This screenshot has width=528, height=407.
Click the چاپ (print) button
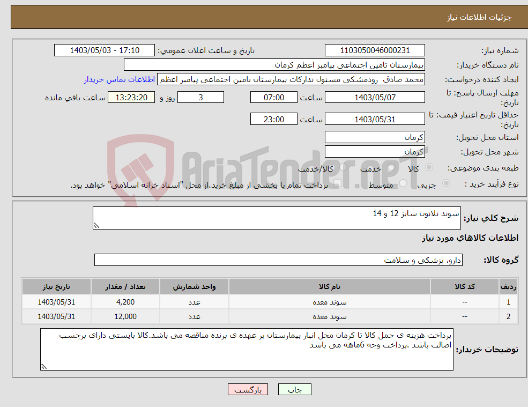pos(295,389)
